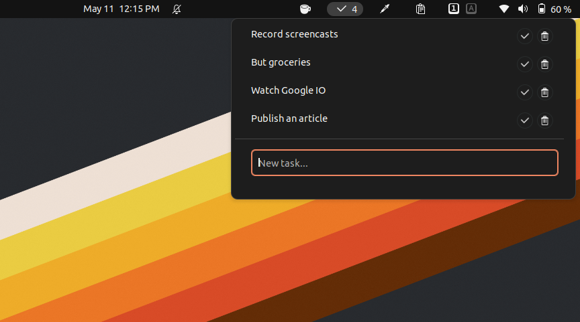Select the "Record screencasts" task text
The image size is (580, 322).
coord(295,34)
